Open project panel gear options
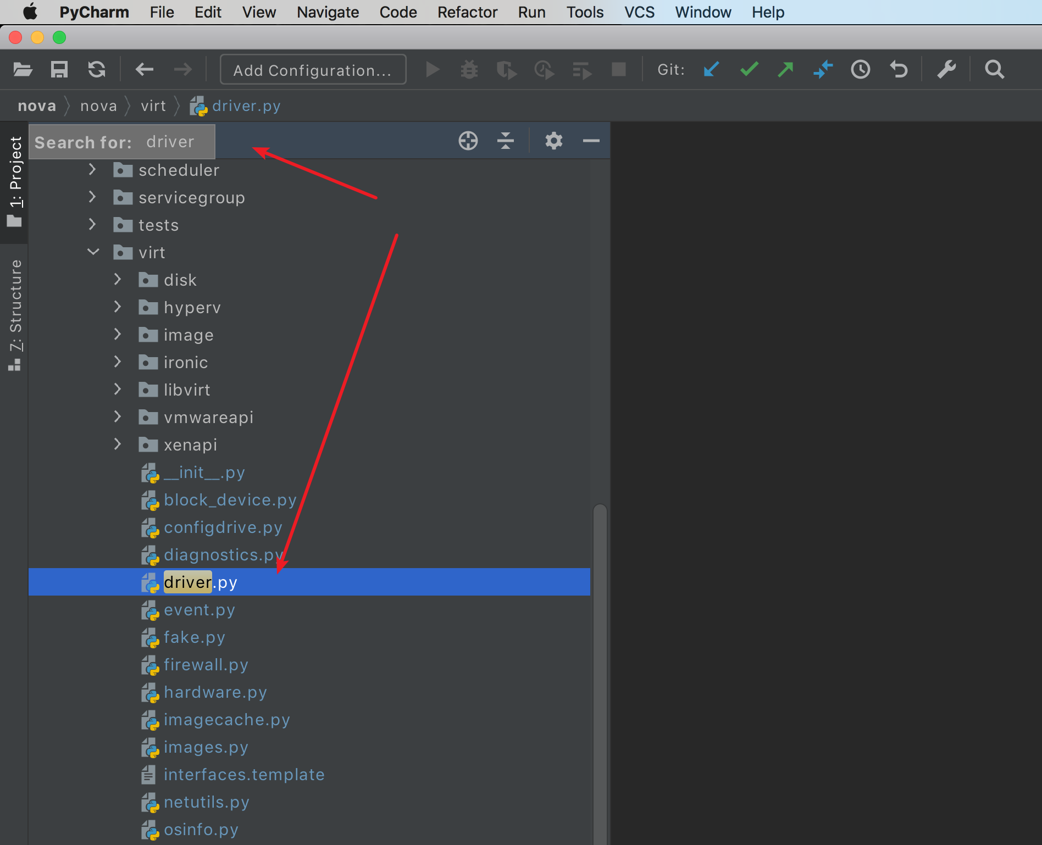Viewport: 1042px width, 845px height. [x=553, y=141]
